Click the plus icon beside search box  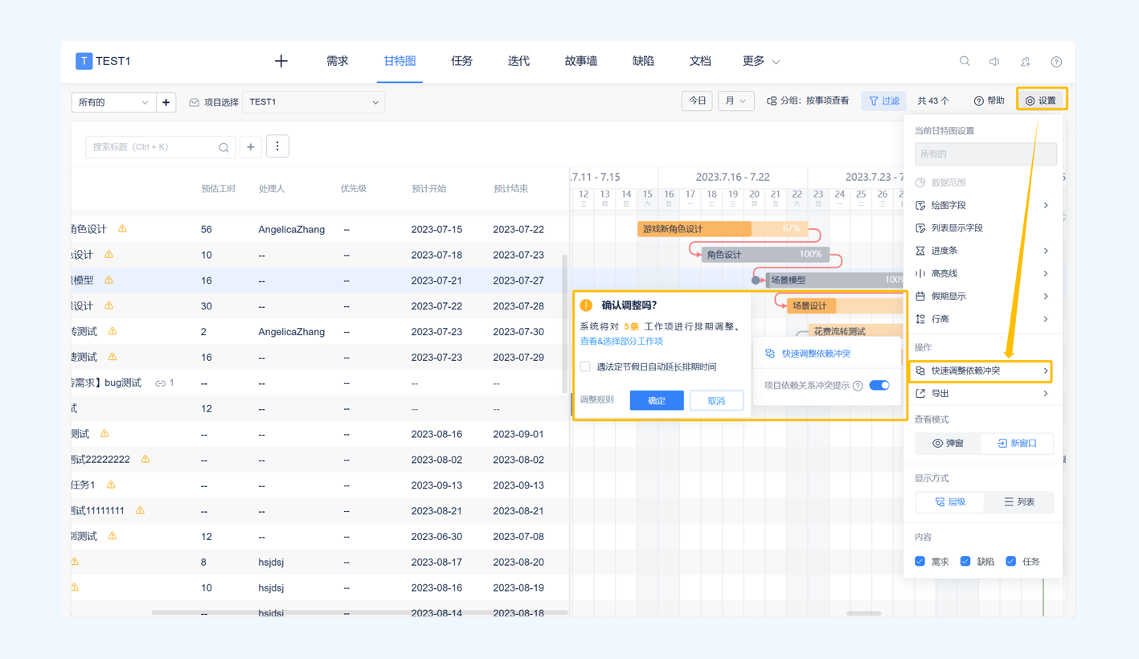click(251, 147)
